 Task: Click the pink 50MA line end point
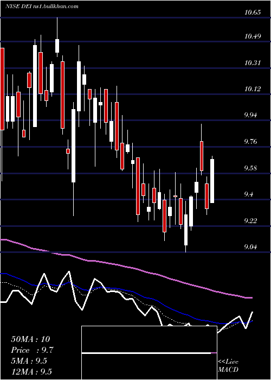251,297
